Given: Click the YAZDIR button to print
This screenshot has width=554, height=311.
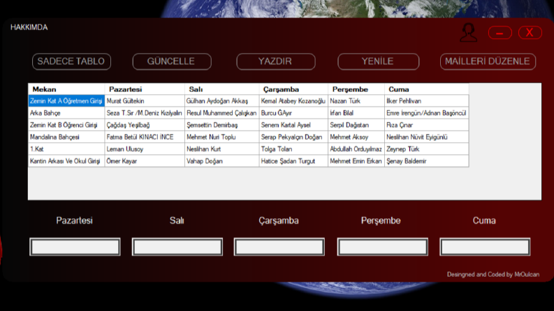Looking at the screenshot, I should point(275,61).
